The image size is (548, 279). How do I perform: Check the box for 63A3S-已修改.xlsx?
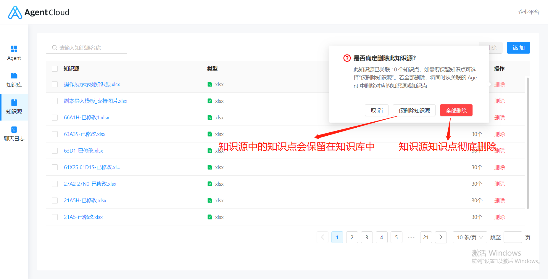(55, 134)
